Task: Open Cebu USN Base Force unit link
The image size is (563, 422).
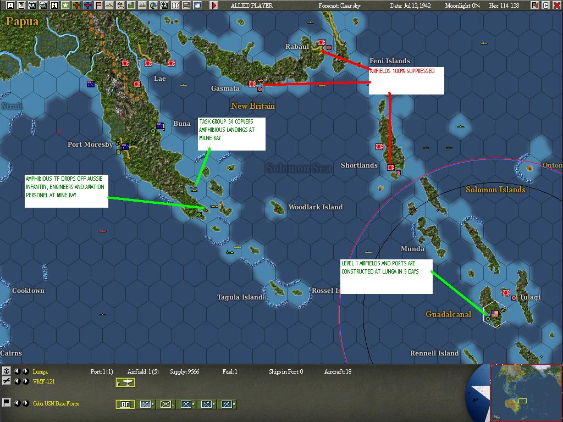Action: 56,403
